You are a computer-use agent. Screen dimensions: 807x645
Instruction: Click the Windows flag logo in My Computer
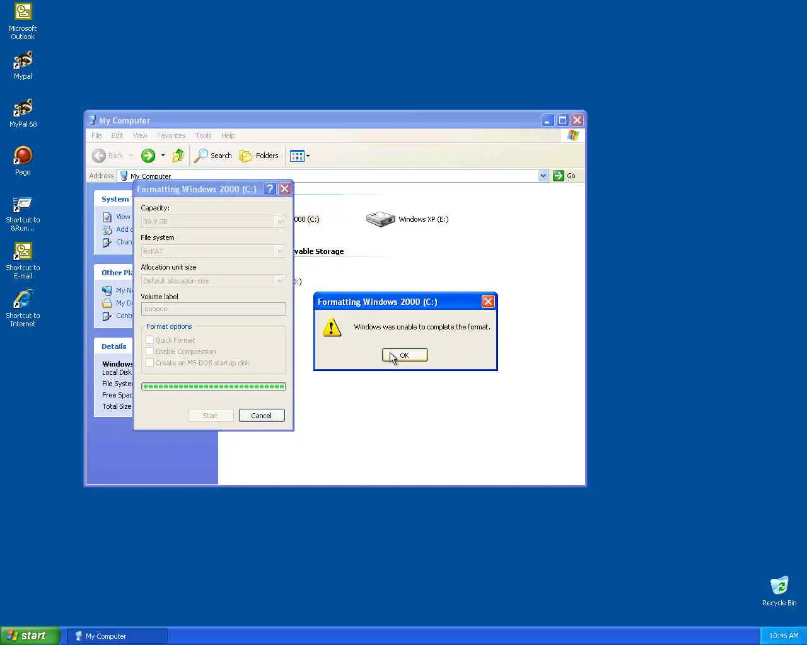coord(573,135)
